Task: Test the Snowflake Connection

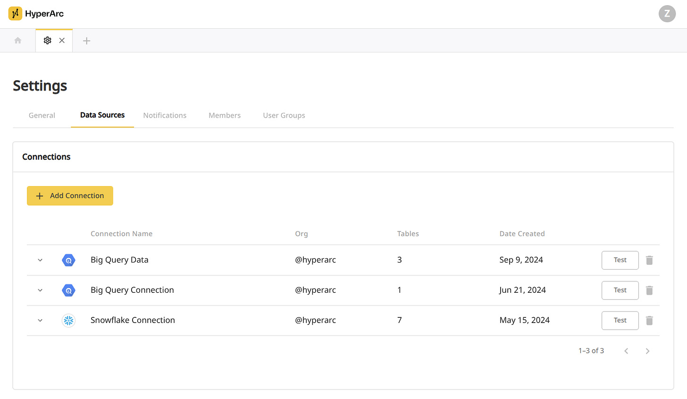Action: pos(620,321)
